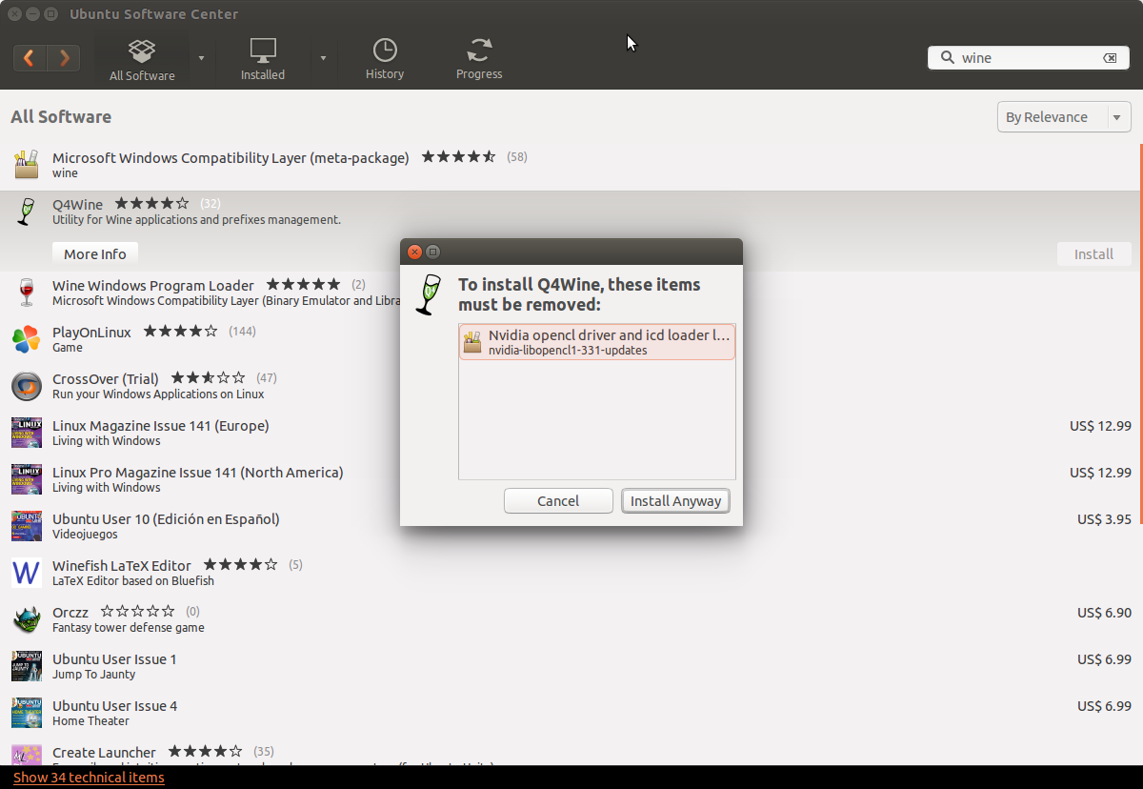Viewport: 1143px width, 789px height.
Task: Select Linux Pro Magazine Issue 141 (North America)
Action: pos(198,472)
